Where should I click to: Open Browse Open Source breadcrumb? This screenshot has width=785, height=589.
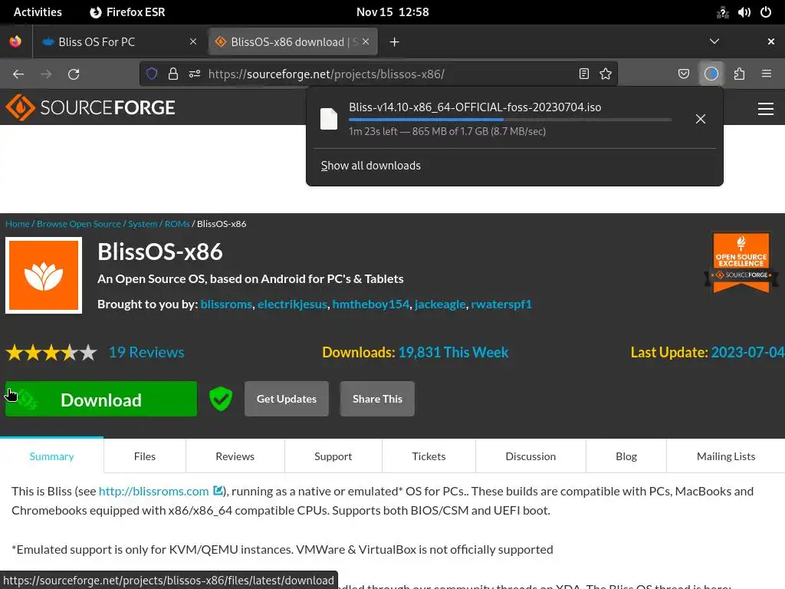(x=79, y=224)
